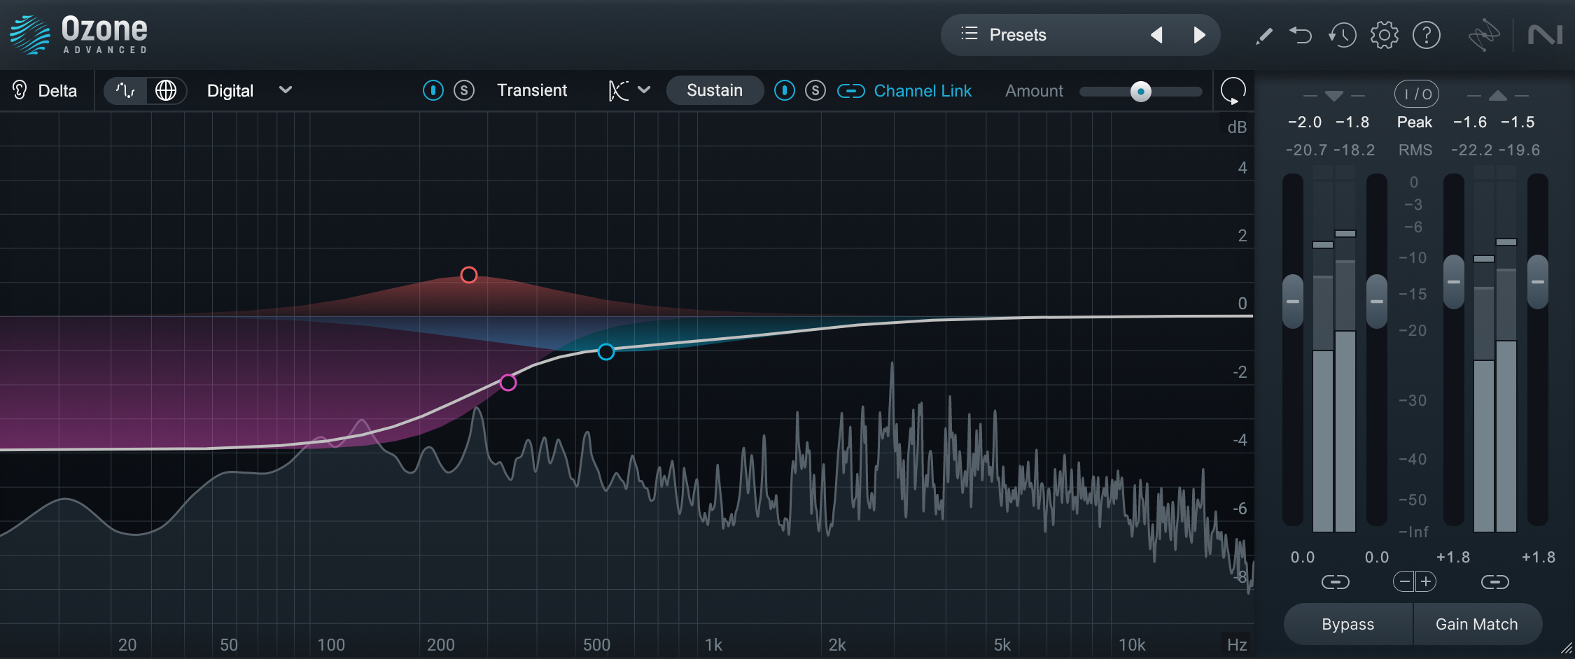
Task: Open the Digital mode dropdown
Action: (249, 90)
